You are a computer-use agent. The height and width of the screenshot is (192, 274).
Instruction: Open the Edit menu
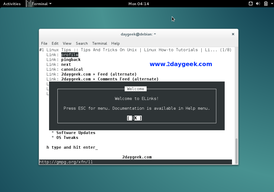55,43
